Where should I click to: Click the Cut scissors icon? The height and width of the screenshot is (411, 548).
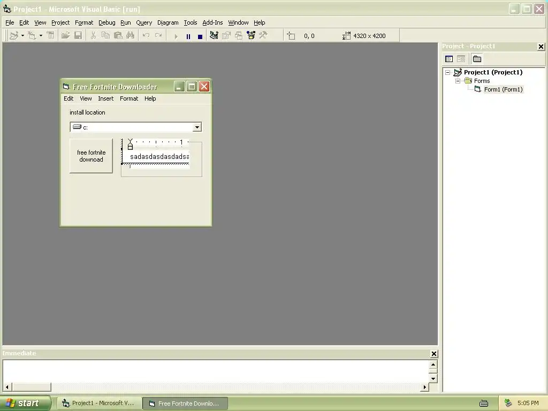tap(93, 36)
